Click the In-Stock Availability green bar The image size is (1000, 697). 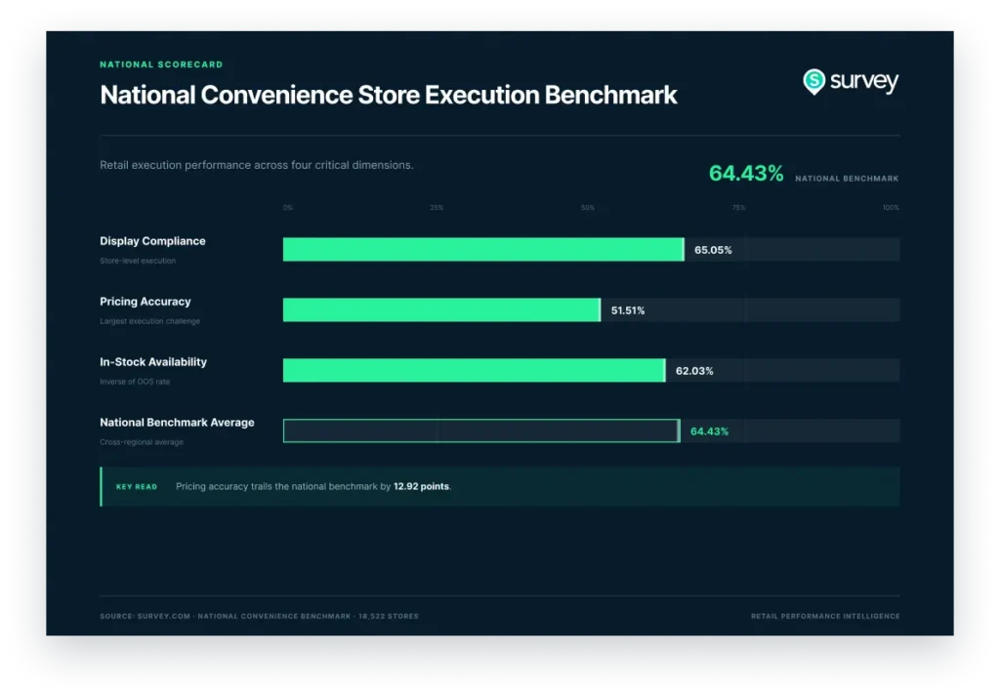tap(474, 371)
